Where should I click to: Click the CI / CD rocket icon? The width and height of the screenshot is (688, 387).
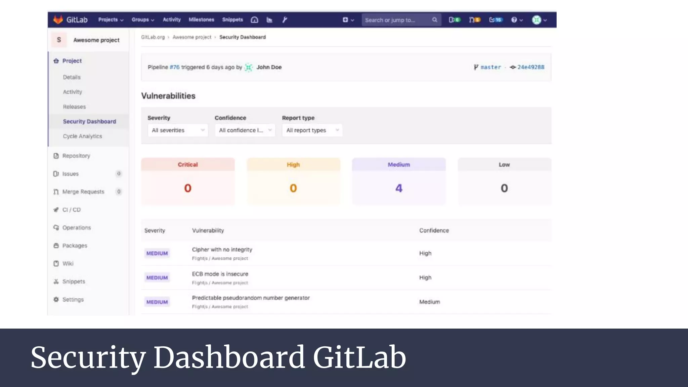pyautogui.click(x=56, y=210)
